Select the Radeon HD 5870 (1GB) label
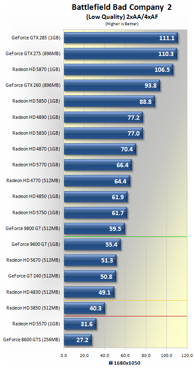 click(36, 69)
